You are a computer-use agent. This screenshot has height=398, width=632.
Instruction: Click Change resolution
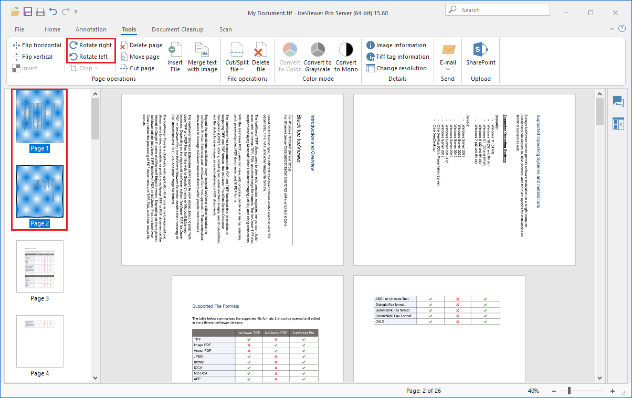(x=396, y=68)
